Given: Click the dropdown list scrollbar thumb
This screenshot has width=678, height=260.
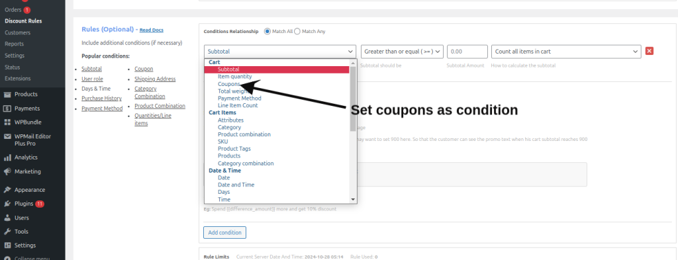Looking at the screenshot, I should coord(353,99).
